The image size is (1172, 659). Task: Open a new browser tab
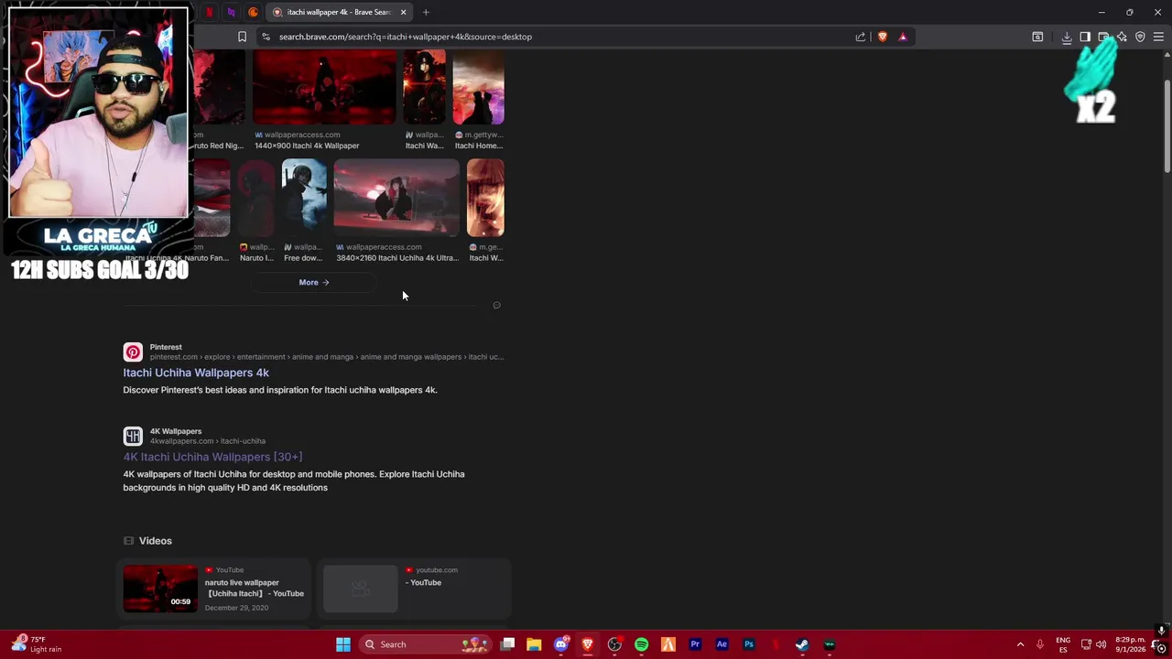[x=426, y=12]
